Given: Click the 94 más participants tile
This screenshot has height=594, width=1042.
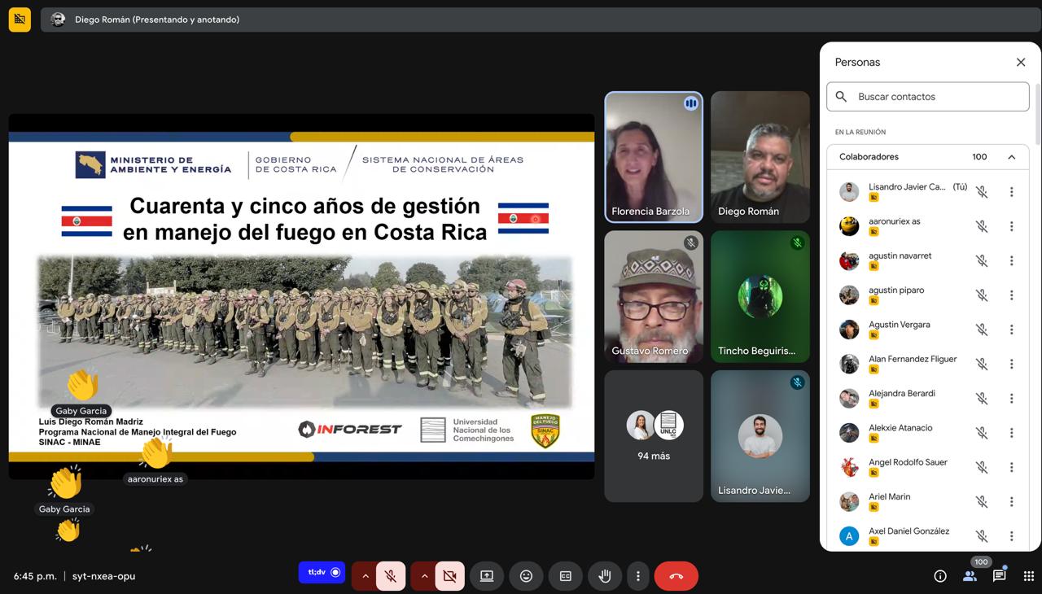Looking at the screenshot, I should coord(653,435).
